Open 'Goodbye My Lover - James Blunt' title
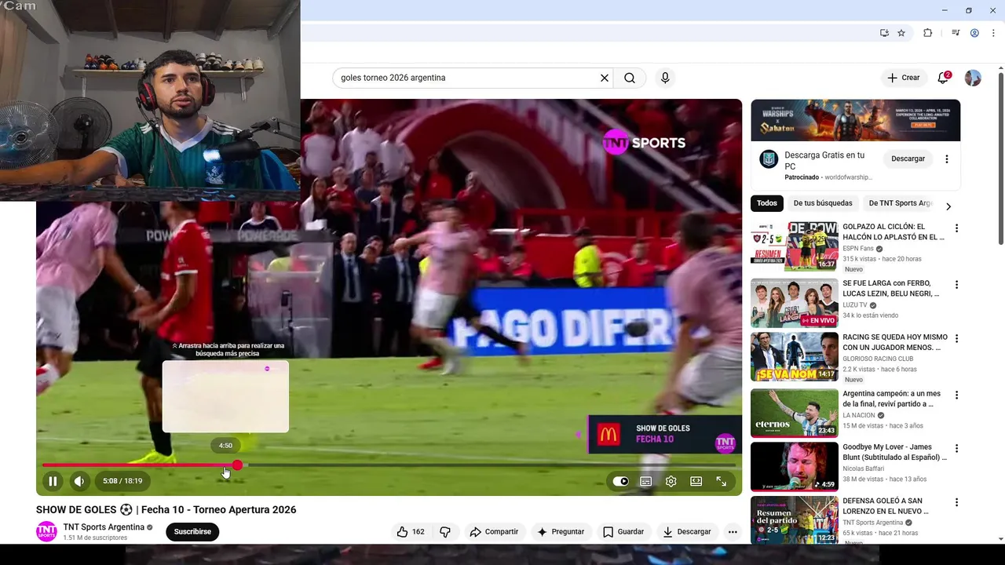 [894, 452]
